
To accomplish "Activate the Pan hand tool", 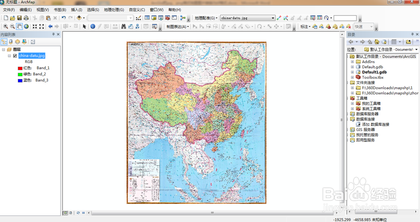I will pos(19,26).
